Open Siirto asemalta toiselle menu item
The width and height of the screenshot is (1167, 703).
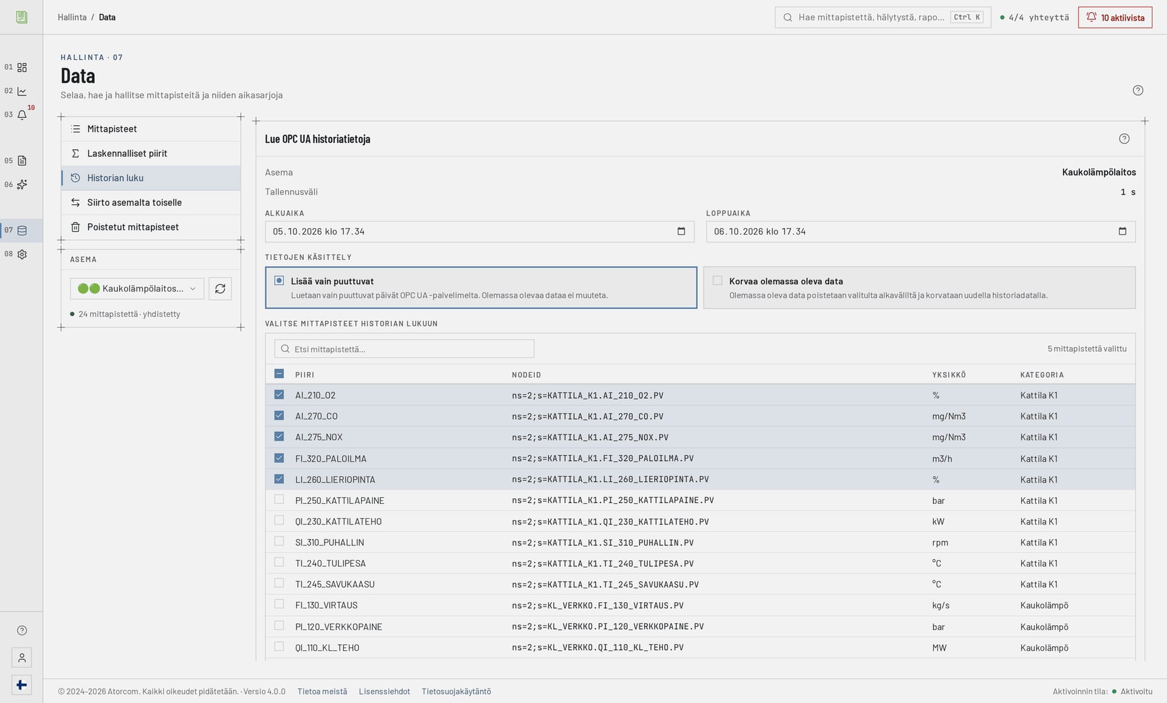click(151, 202)
